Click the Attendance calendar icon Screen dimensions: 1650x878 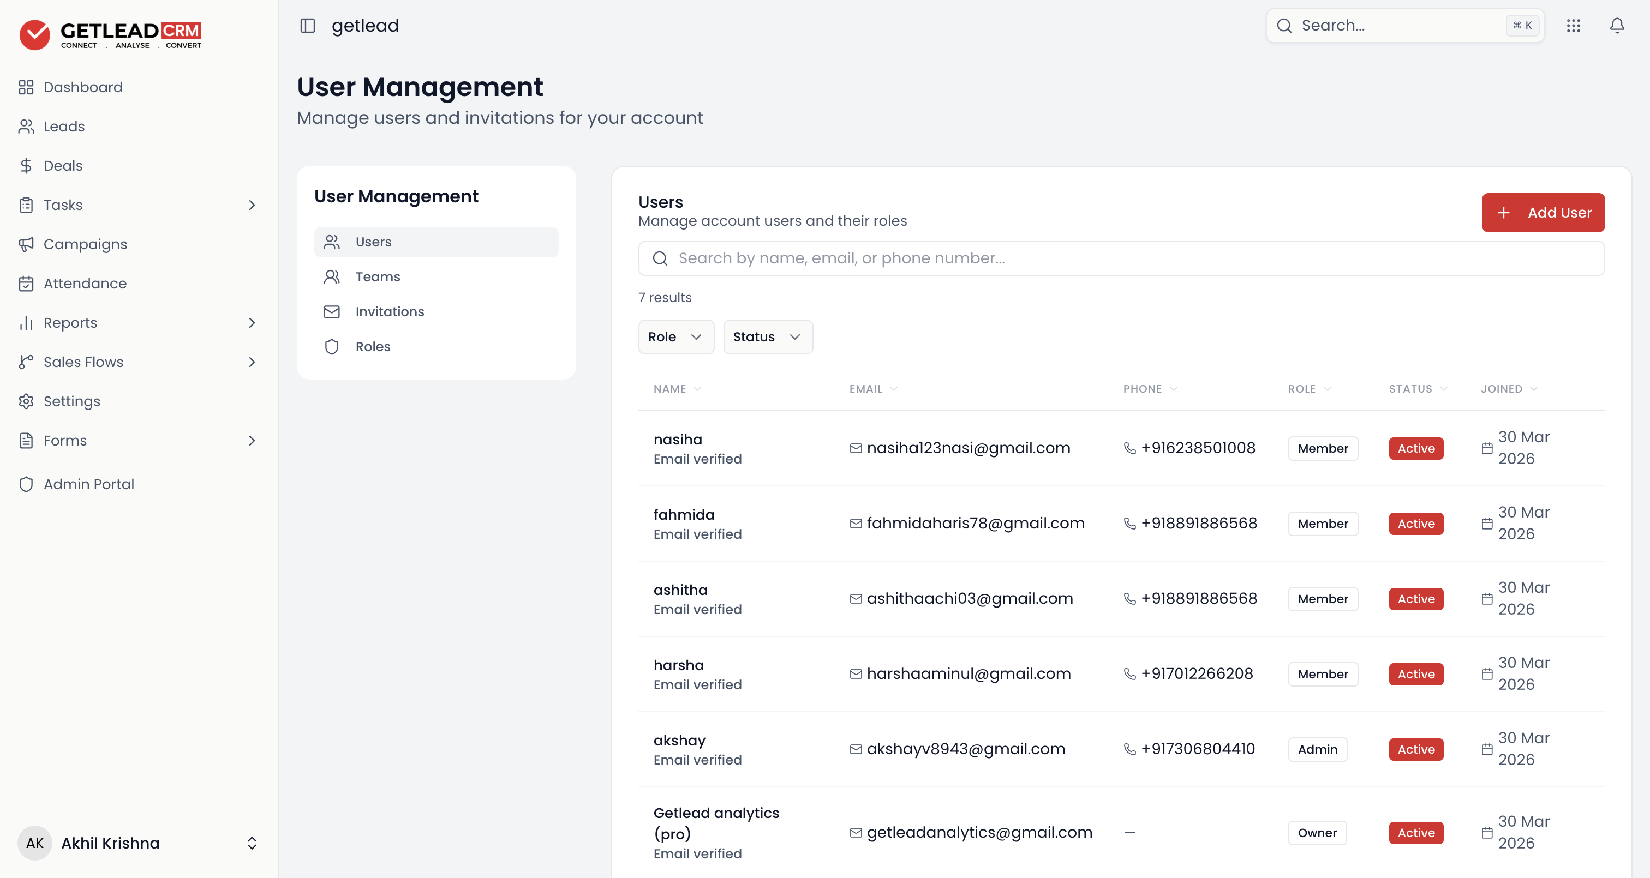[x=26, y=284]
